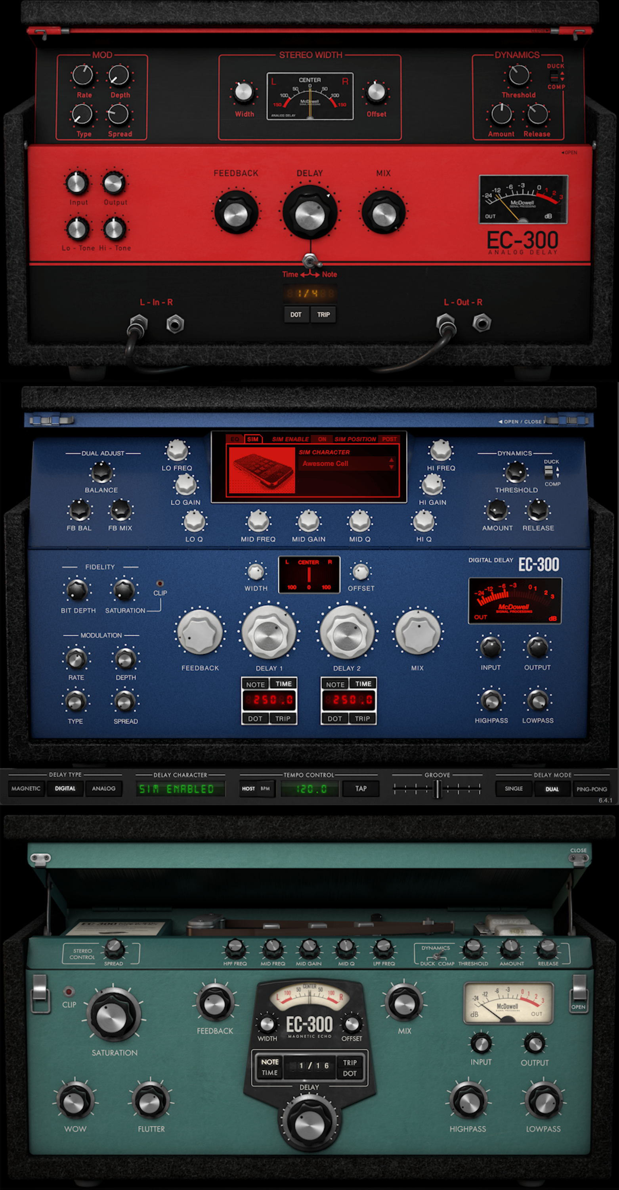Viewport: 619px width, 1190px height.
Task: Switch delay type to ANALOG
Action: coord(103,789)
